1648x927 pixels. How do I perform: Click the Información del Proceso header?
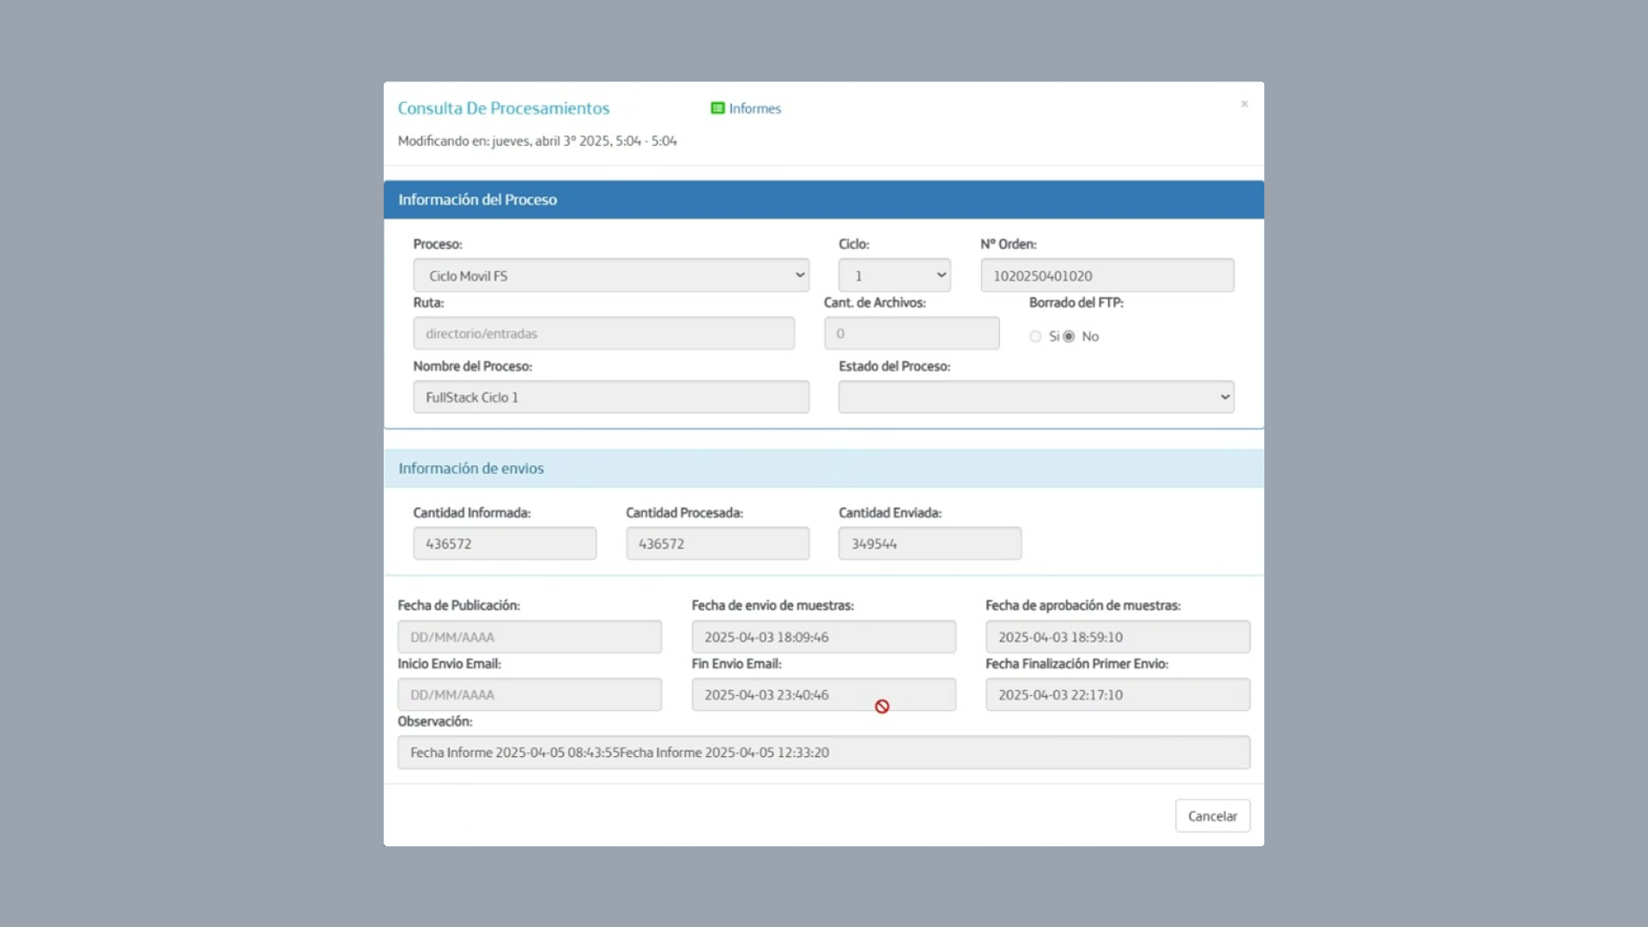click(x=477, y=200)
